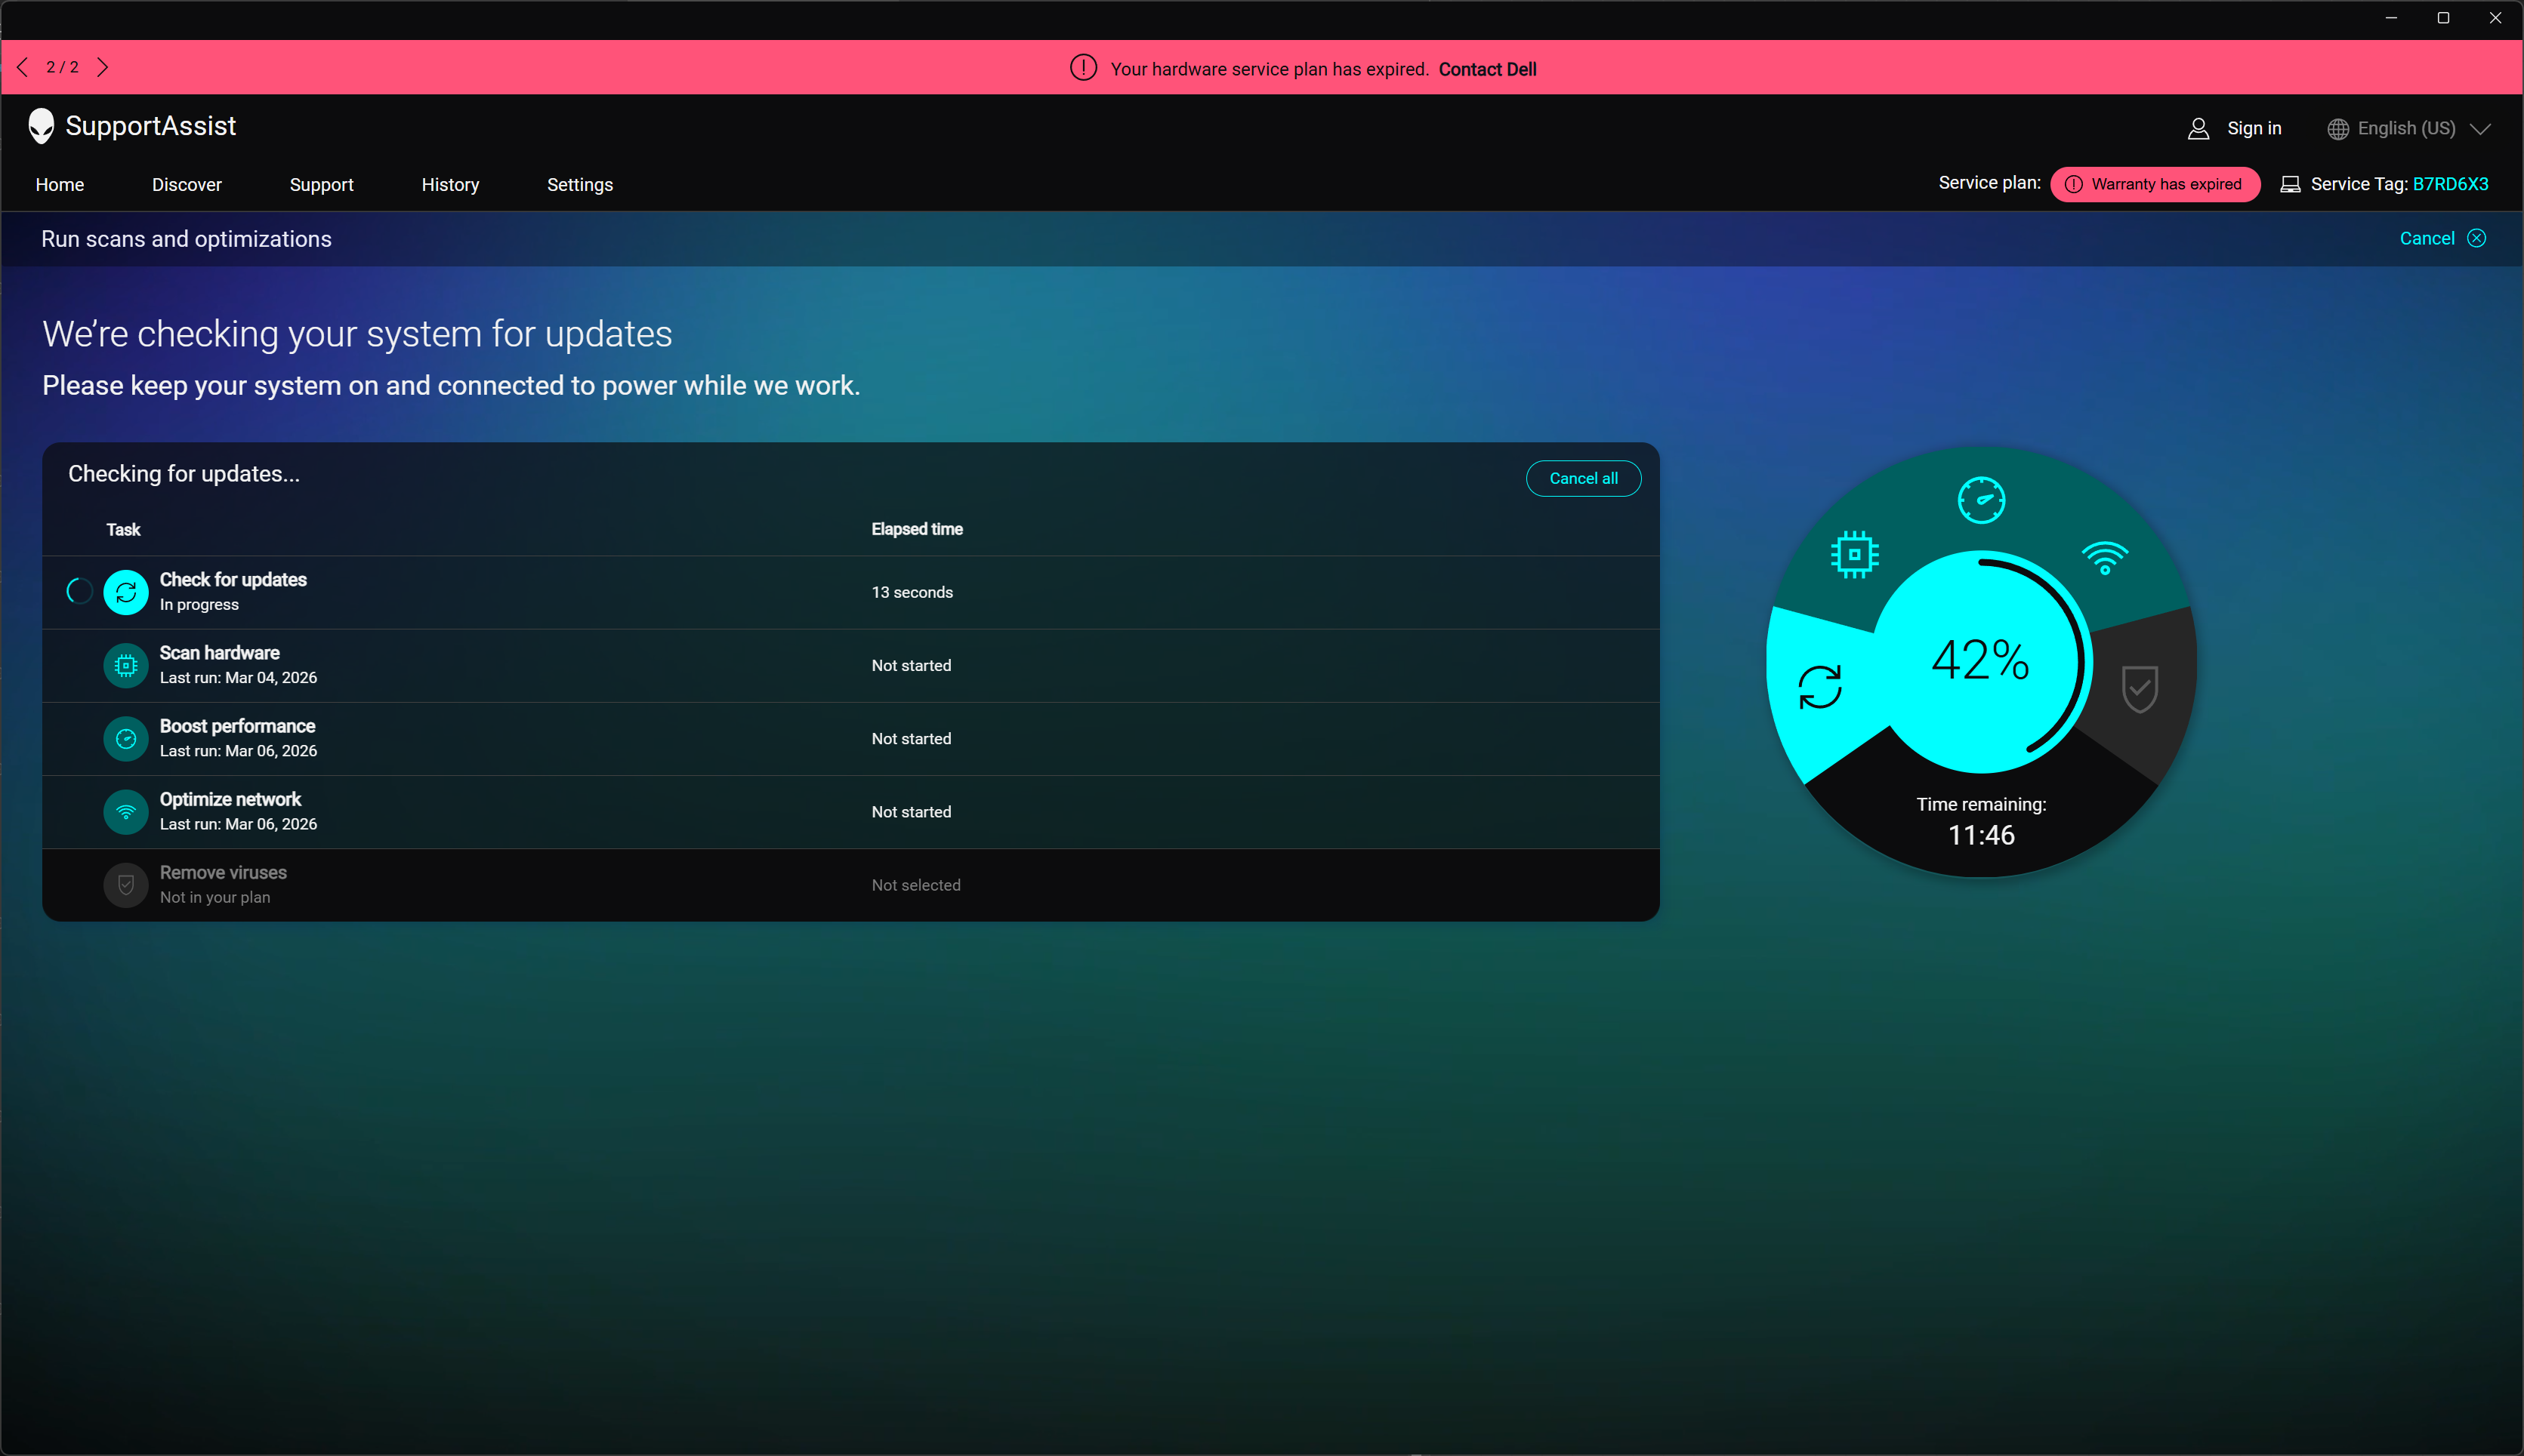Image resolution: width=2524 pixels, height=1456 pixels.
Task: Click the Alienware SupportAssist logo
Action: pos(41,126)
